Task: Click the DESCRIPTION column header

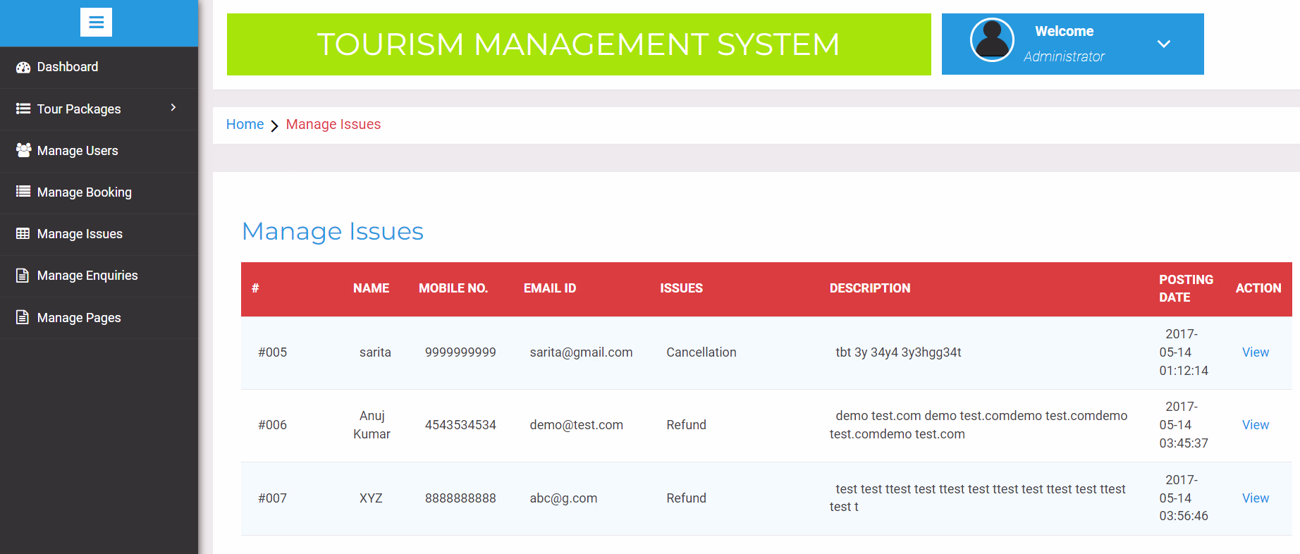Action: pos(869,288)
